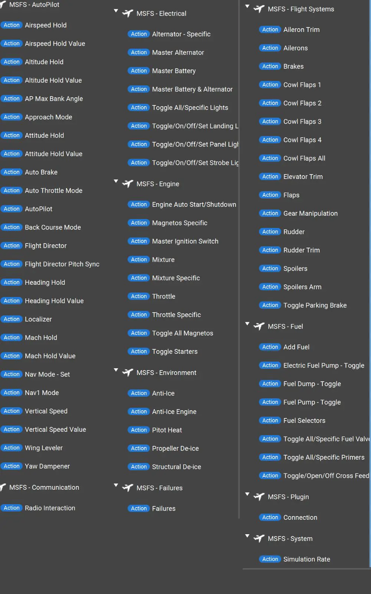Click the MSFS - Failures airplane icon
Screen dimensions: 371x594
(128, 488)
